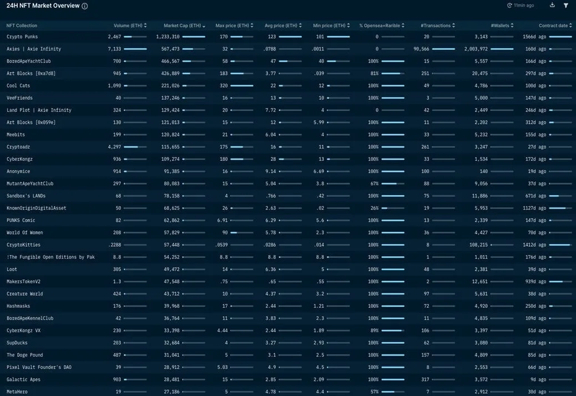Select the CryptoKitties collection
The image size is (576, 396).
[x=23, y=245]
